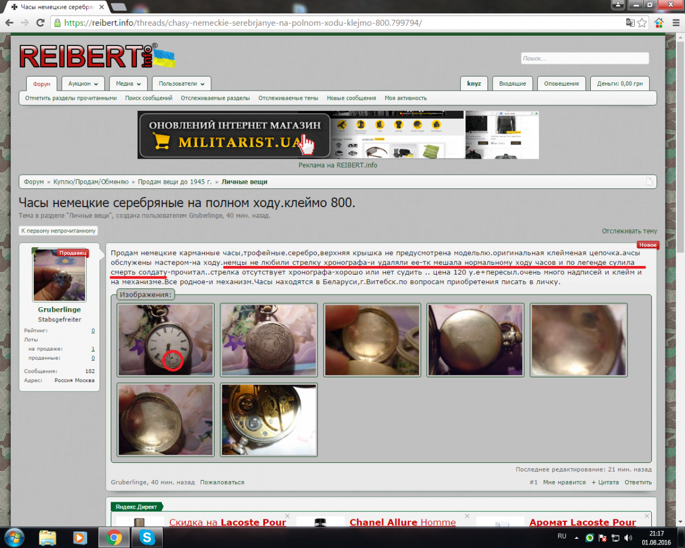Open Новые сообщения link
The height and width of the screenshot is (548, 685).
(x=351, y=98)
